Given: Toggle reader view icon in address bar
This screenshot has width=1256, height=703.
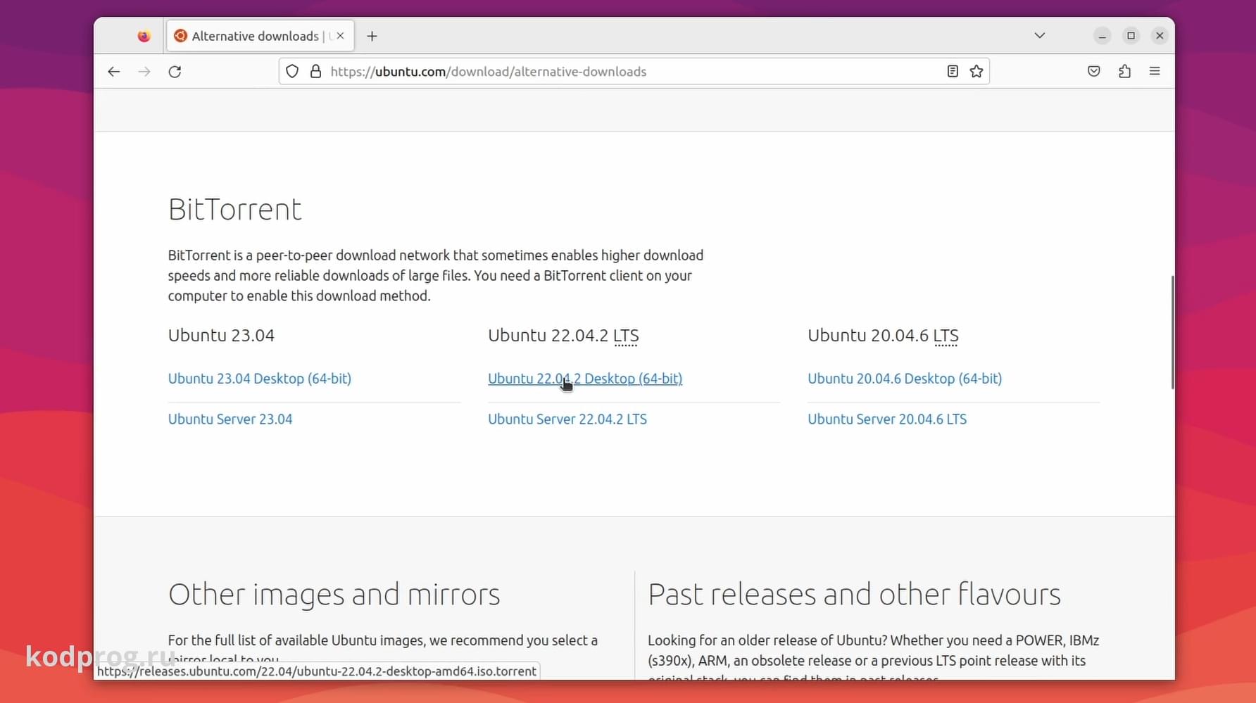Looking at the screenshot, I should [x=953, y=71].
